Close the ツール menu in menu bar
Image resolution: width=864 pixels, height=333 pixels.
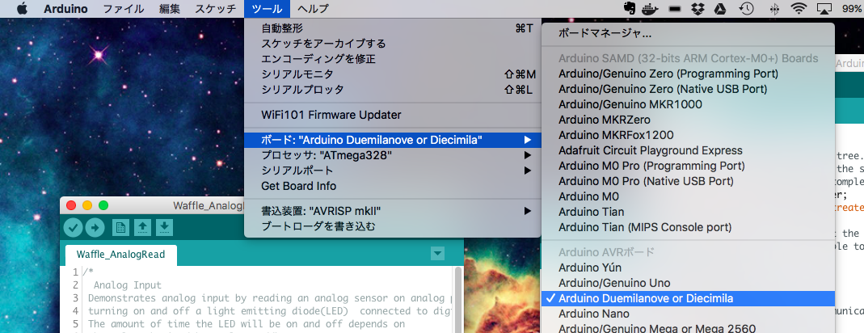tap(267, 9)
